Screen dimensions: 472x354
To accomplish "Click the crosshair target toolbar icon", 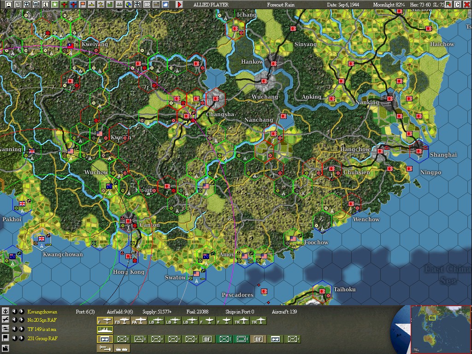I will coord(137,4).
